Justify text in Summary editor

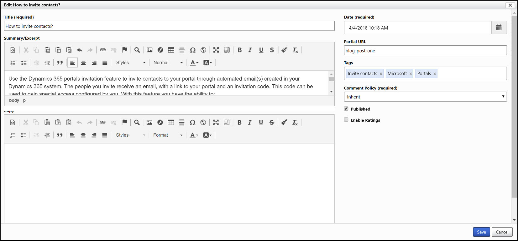(x=105, y=63)
